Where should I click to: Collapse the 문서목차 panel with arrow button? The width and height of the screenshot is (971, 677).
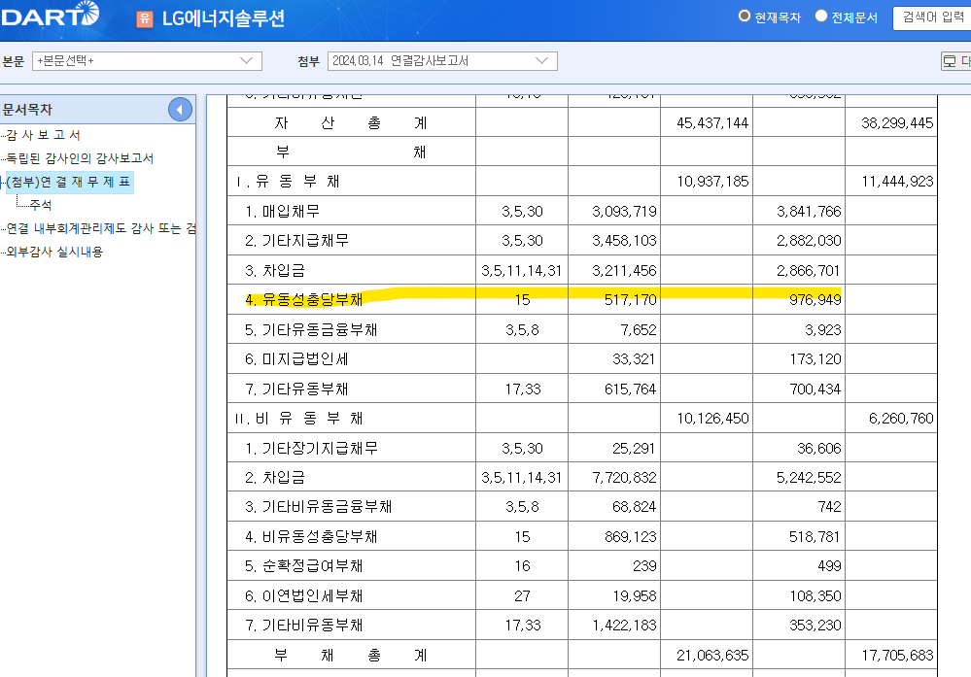click(180, 110)
